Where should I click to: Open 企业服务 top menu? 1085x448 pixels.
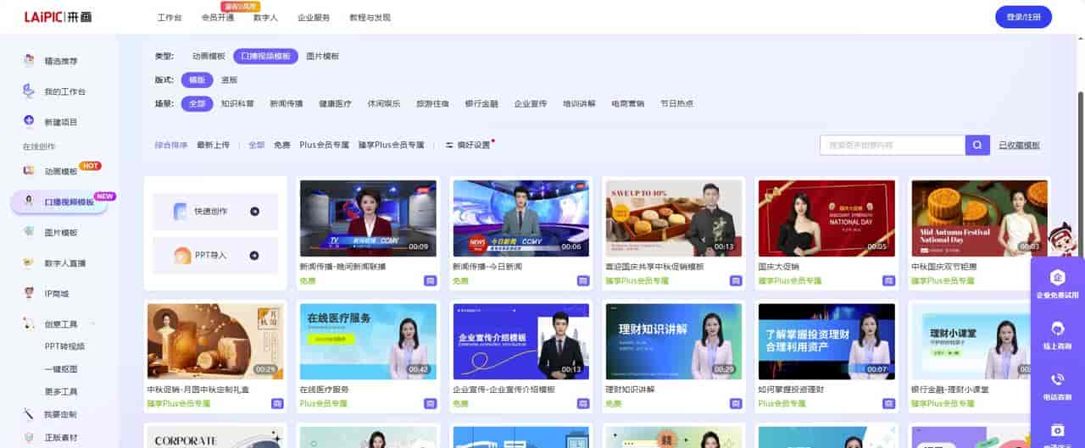tap(314, 17)
